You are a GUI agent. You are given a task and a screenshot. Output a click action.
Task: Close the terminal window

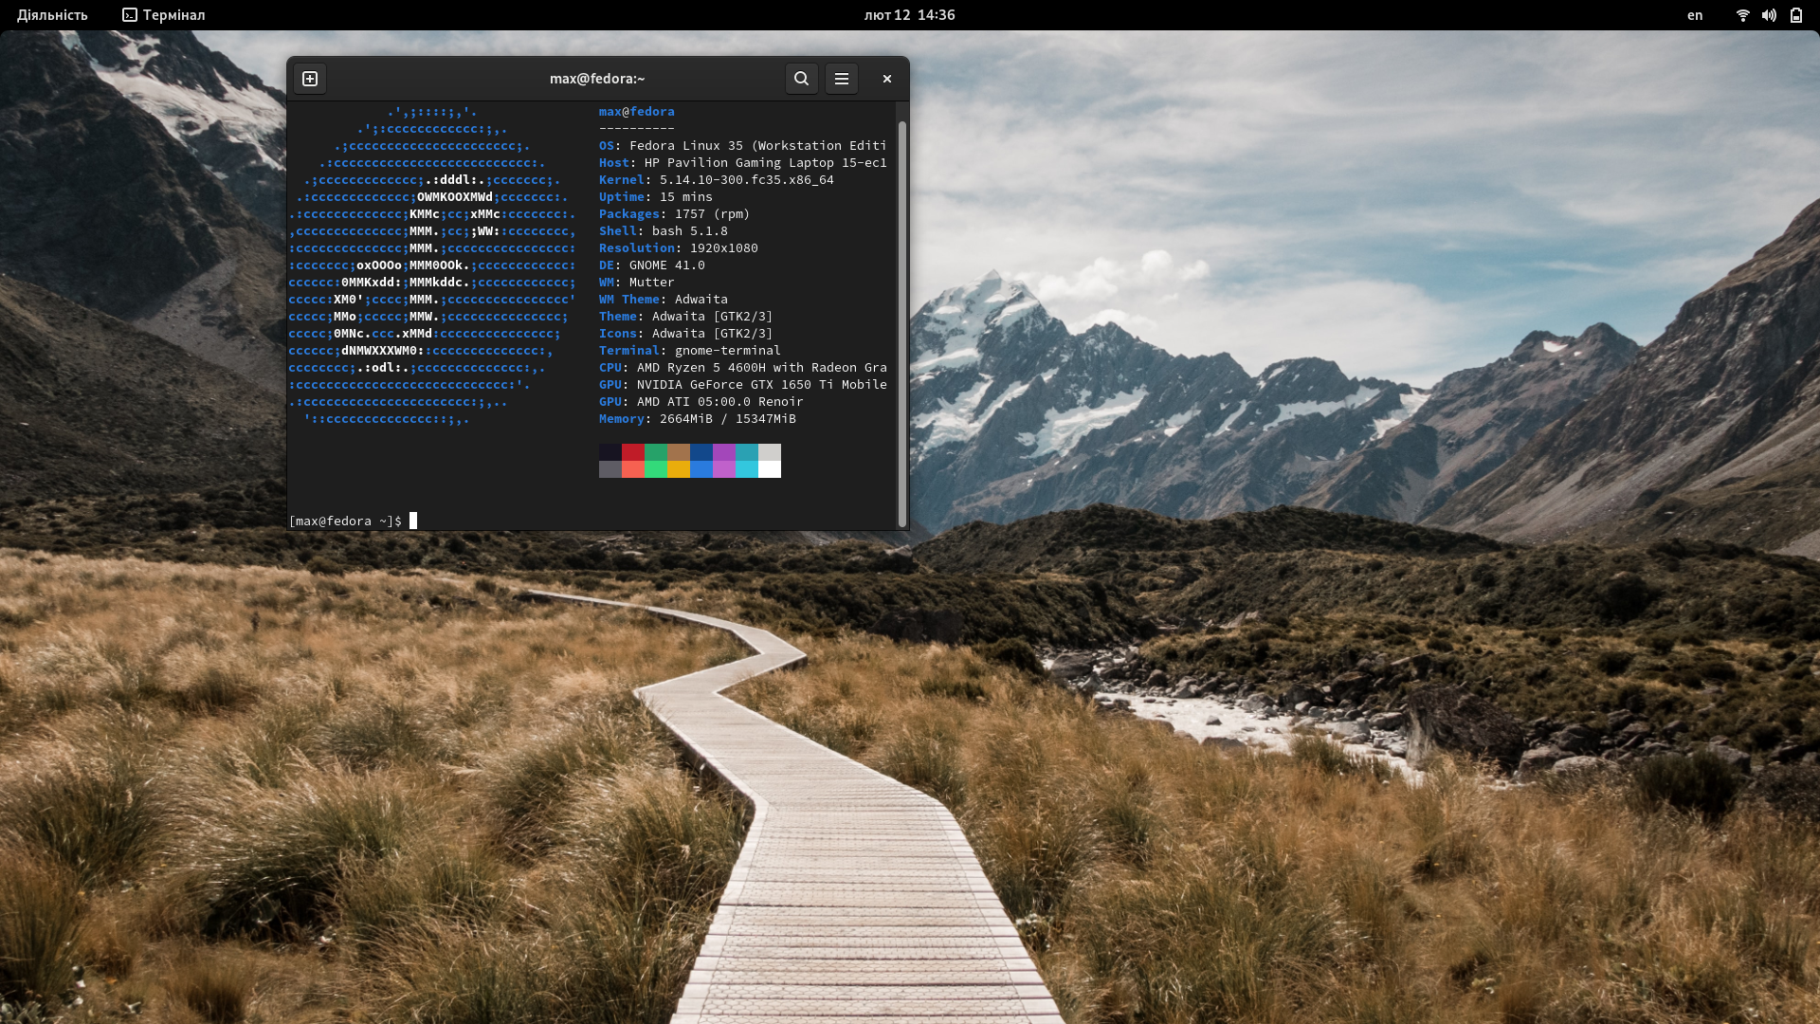(887, 79)
